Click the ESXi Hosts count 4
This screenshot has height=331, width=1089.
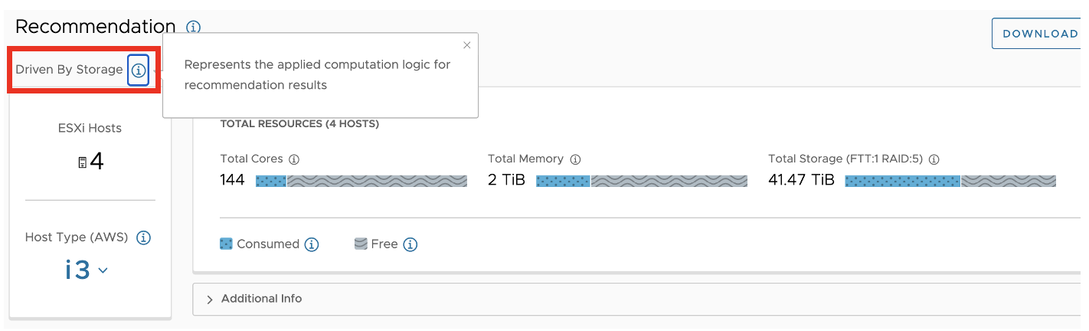97,162
